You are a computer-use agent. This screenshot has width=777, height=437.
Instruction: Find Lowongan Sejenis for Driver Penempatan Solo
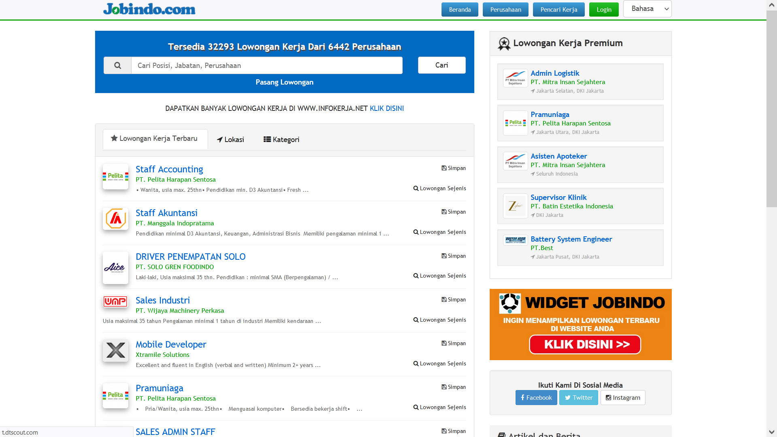tap(439, 276)
